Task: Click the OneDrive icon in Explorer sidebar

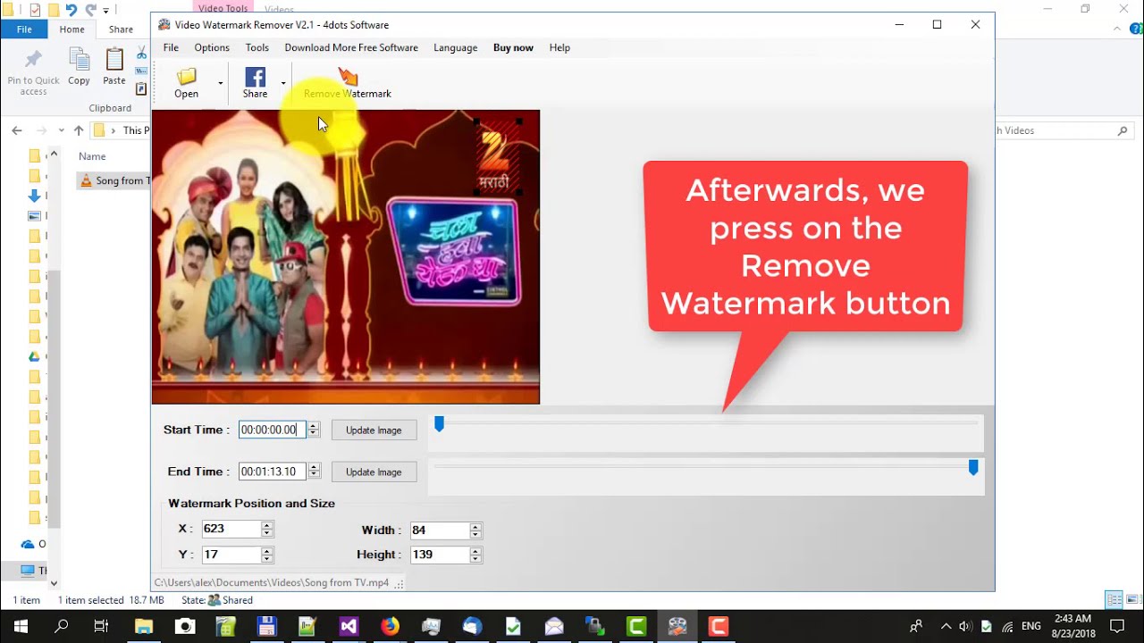Action: [28, 544]
